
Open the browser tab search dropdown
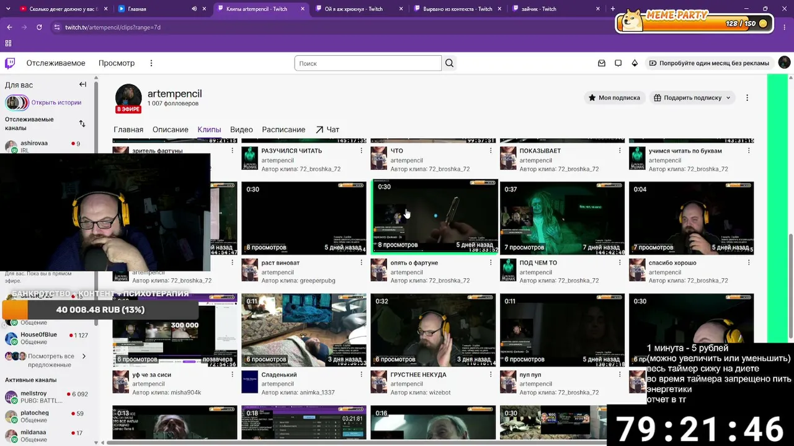(x=7, y=9)
